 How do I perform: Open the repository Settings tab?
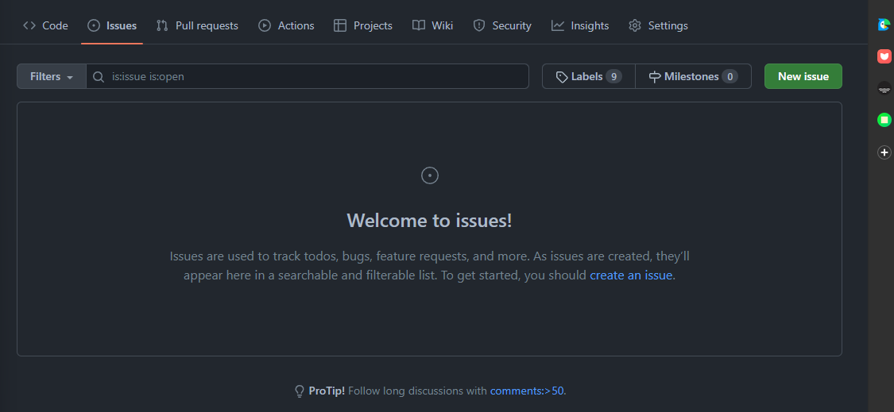(658, 25)
